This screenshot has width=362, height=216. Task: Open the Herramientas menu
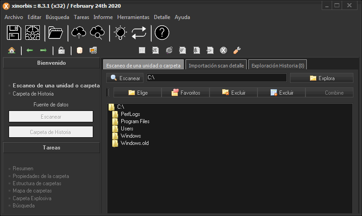(x=133, y=17)
